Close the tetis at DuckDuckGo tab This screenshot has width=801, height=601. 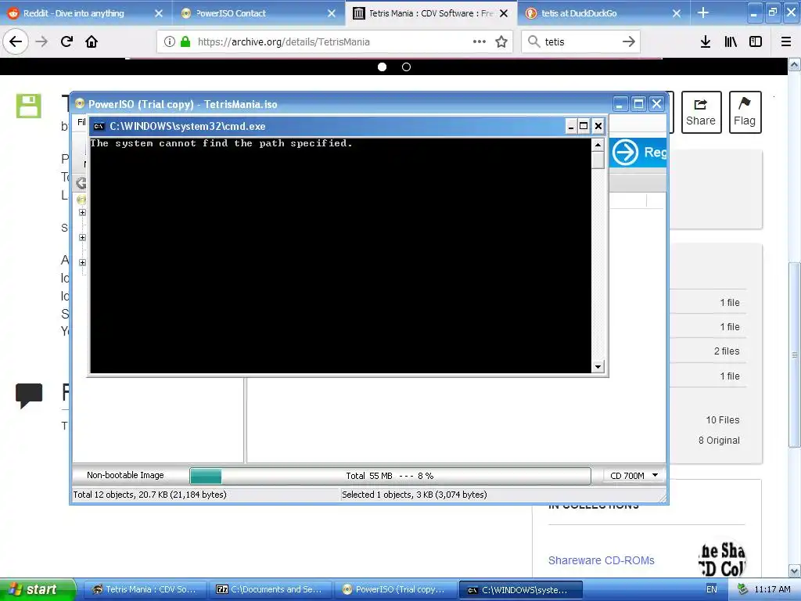click(x=677, y=13)
